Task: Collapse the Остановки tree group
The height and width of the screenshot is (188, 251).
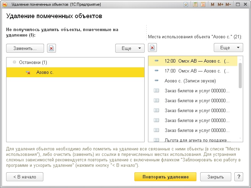Action: pyautogui.click(x=14, y=63)
